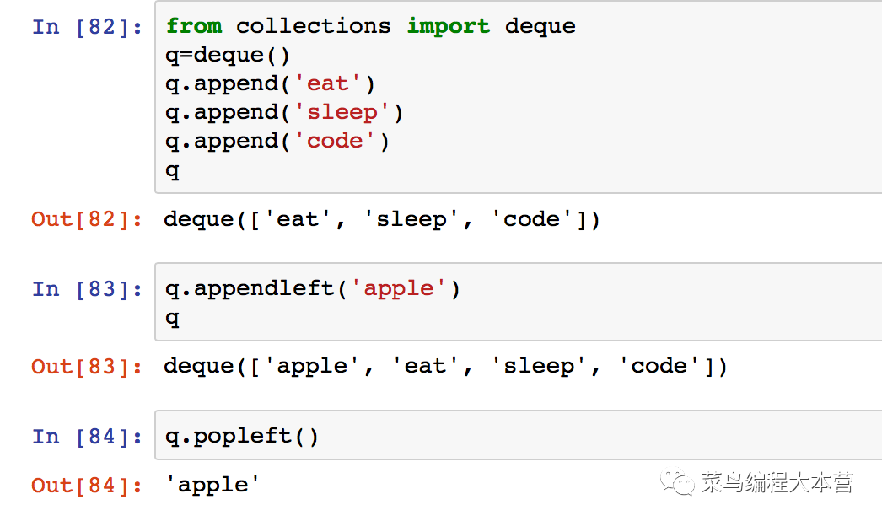Click the deque(['eat', 'sleep', 'code']) output
Viewport: 882px width, 521px height.
coord(382,219)
